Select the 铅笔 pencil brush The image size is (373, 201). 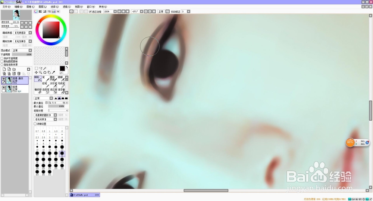[46, 85]
